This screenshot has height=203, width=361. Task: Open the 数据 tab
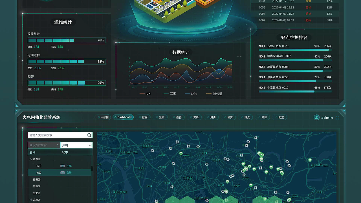coord(143,117)
